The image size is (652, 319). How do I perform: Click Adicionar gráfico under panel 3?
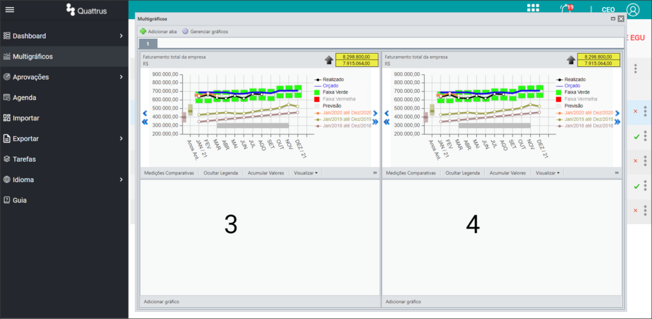pos(162,302)
